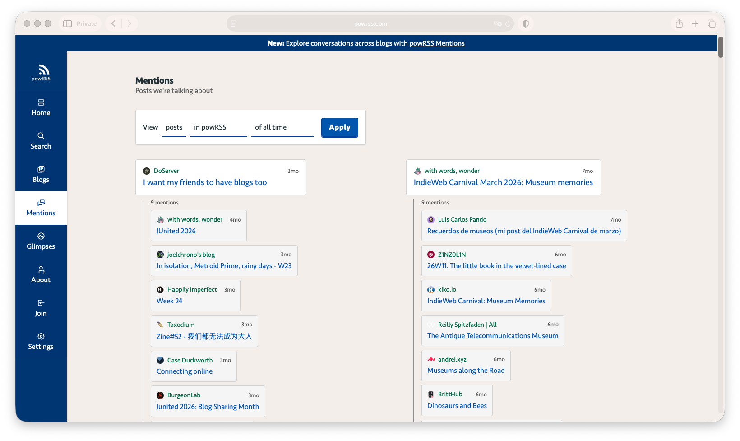Viewport: 740px width, 441px height.
Task: Click the Safari sidebar toggle icon
Action: point(68,23)
